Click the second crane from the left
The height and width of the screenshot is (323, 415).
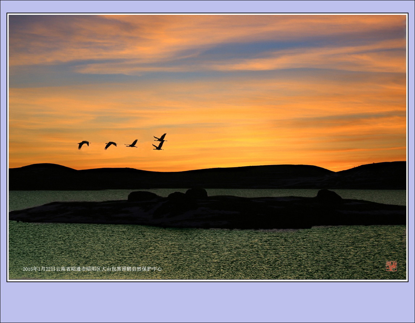pyautogui.click(x=110, y=145)
